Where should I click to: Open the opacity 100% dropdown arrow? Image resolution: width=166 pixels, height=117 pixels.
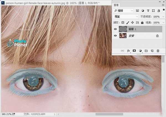coord(163,17)
